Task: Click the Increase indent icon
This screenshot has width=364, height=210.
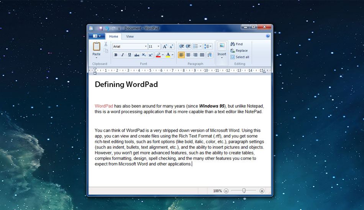Action: point(188,46)
